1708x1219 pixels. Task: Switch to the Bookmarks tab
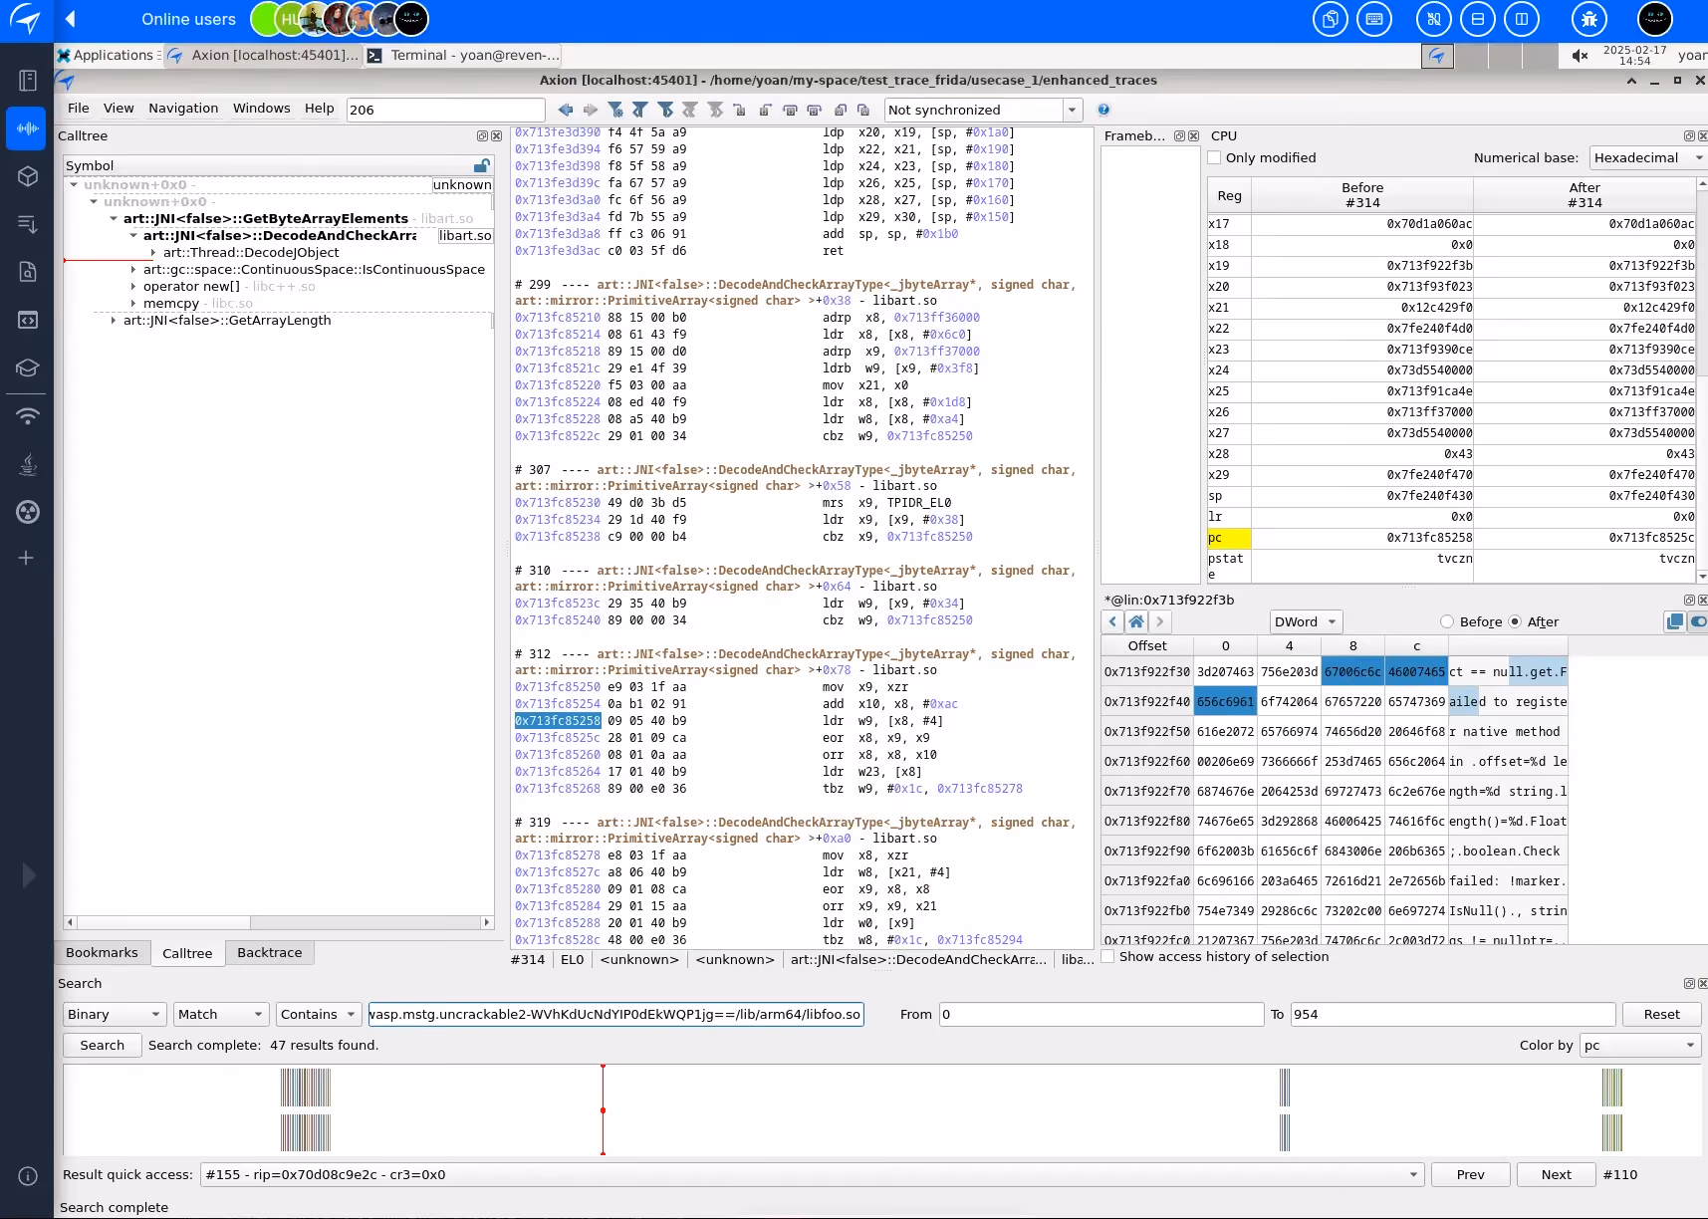tap(102, 952)
